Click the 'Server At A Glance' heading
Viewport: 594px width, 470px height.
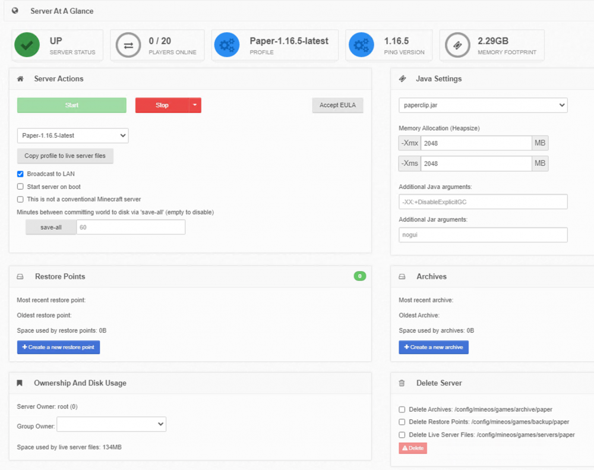62,11
